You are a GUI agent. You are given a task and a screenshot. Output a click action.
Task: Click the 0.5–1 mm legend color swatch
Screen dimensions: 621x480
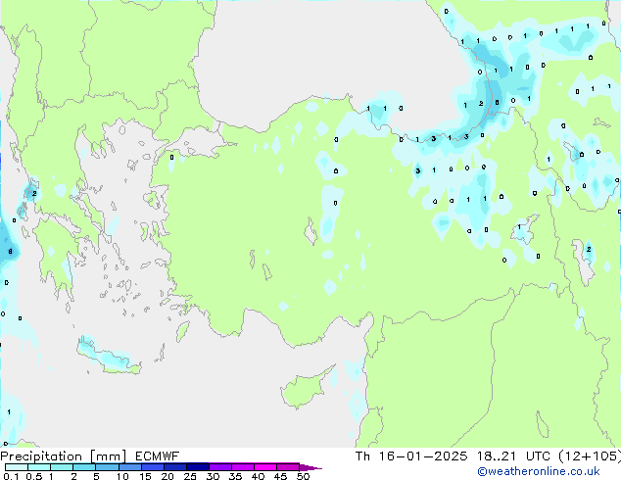[39, 467]
